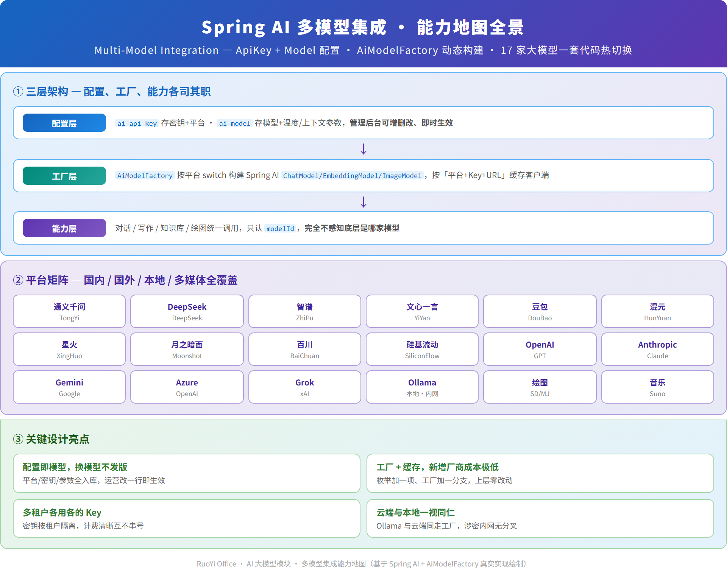Select the ai_model code tag
727x571 pixels.
234,123
